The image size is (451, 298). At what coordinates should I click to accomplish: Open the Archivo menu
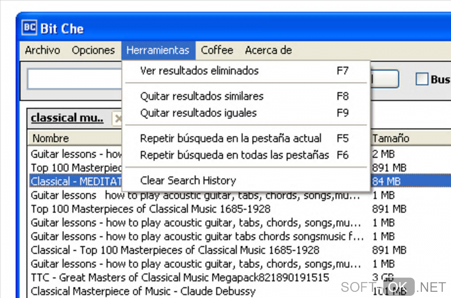[x=42, y=50]
